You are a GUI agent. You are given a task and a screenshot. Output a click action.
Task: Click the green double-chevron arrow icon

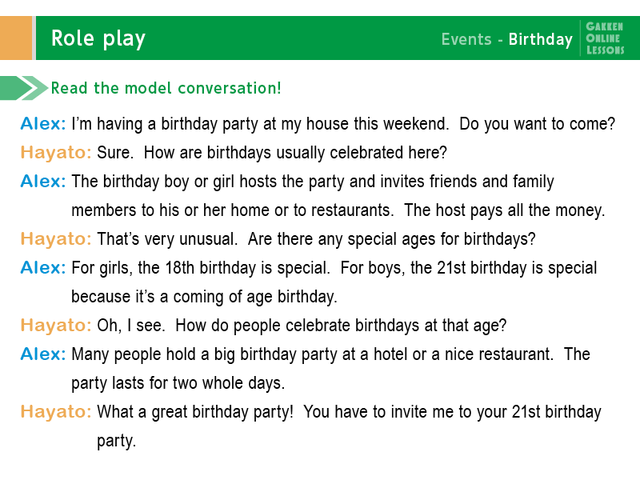tap(24, 88)
